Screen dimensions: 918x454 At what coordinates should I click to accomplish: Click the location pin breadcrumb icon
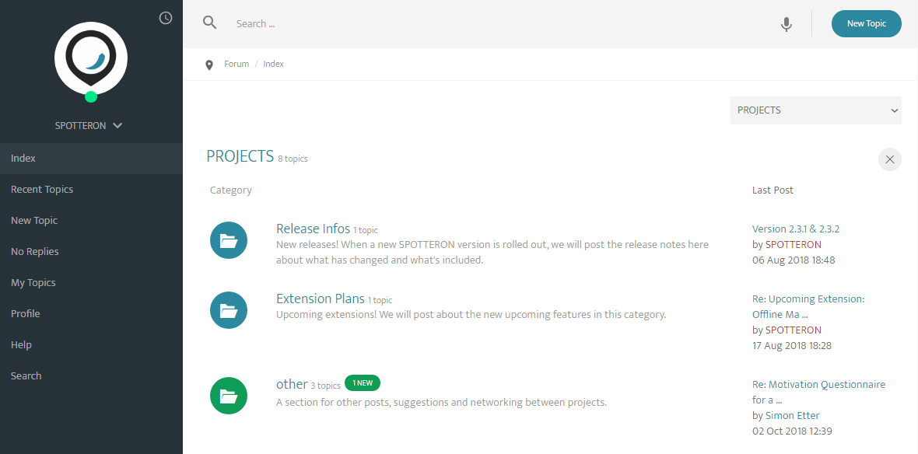209,65
